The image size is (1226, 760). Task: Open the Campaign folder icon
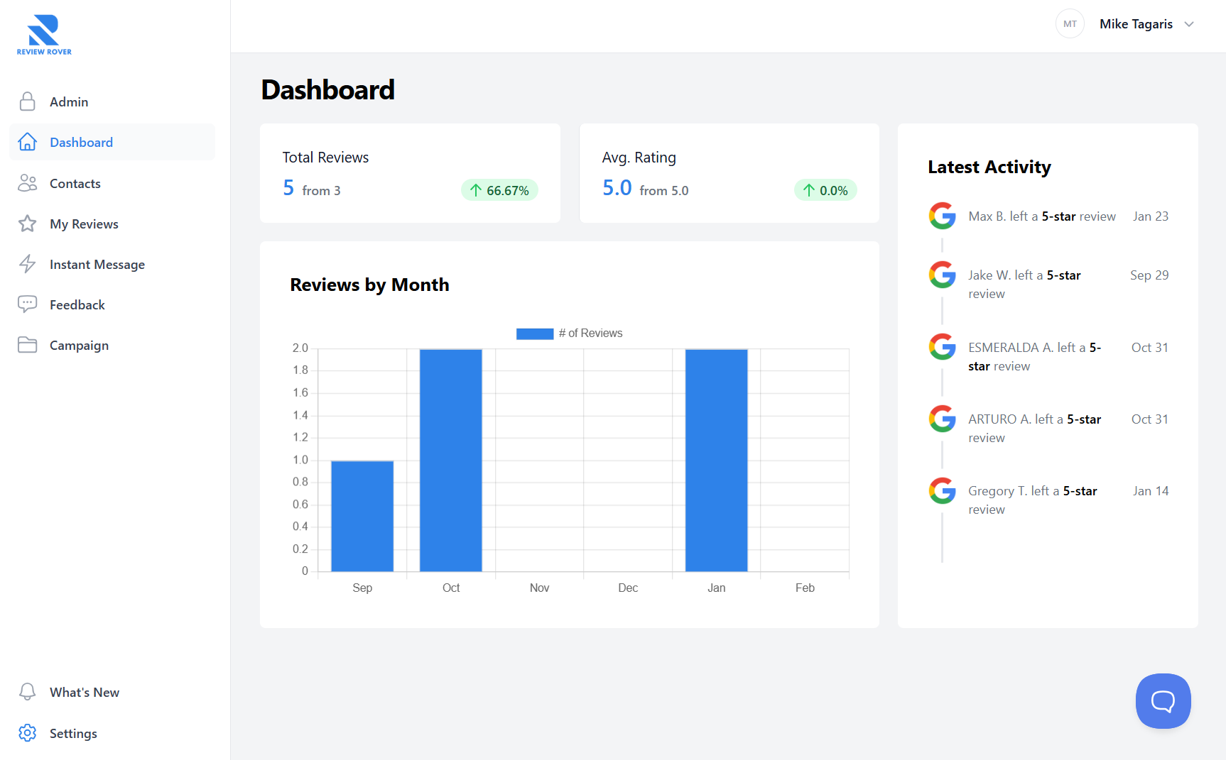[28, 345]
